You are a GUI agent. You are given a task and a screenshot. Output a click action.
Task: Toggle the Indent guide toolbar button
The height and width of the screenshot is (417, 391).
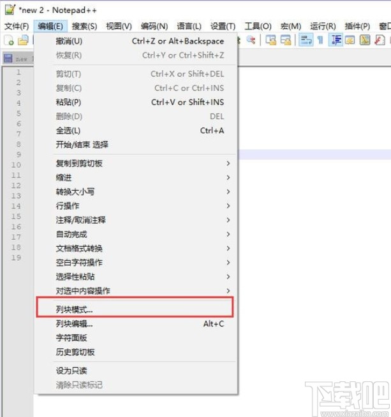coord(336,40)
